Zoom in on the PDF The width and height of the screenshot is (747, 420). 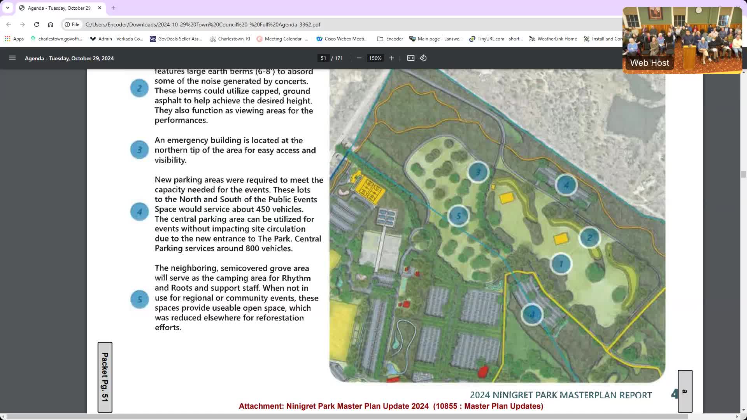(392, 58)
